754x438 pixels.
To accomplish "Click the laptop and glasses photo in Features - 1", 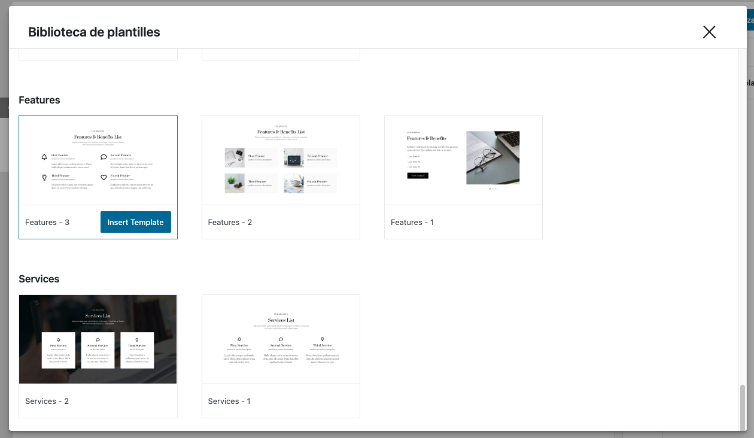I will point(492,157).
